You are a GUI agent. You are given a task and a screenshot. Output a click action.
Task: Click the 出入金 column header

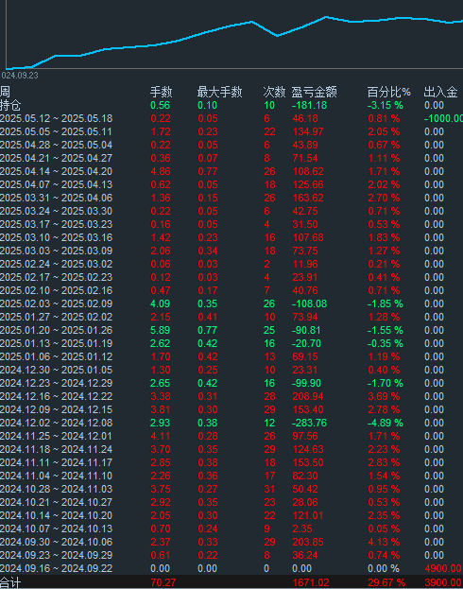tap(440, 92)
